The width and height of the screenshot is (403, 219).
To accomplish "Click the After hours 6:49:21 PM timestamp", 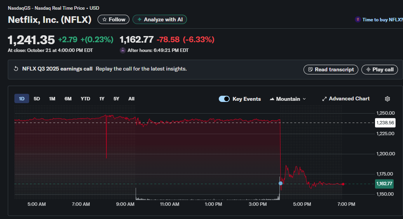I will [x=158, y=50].
